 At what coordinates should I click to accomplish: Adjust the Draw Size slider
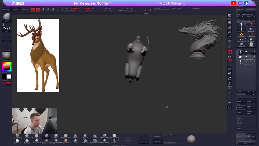point(113,11)
